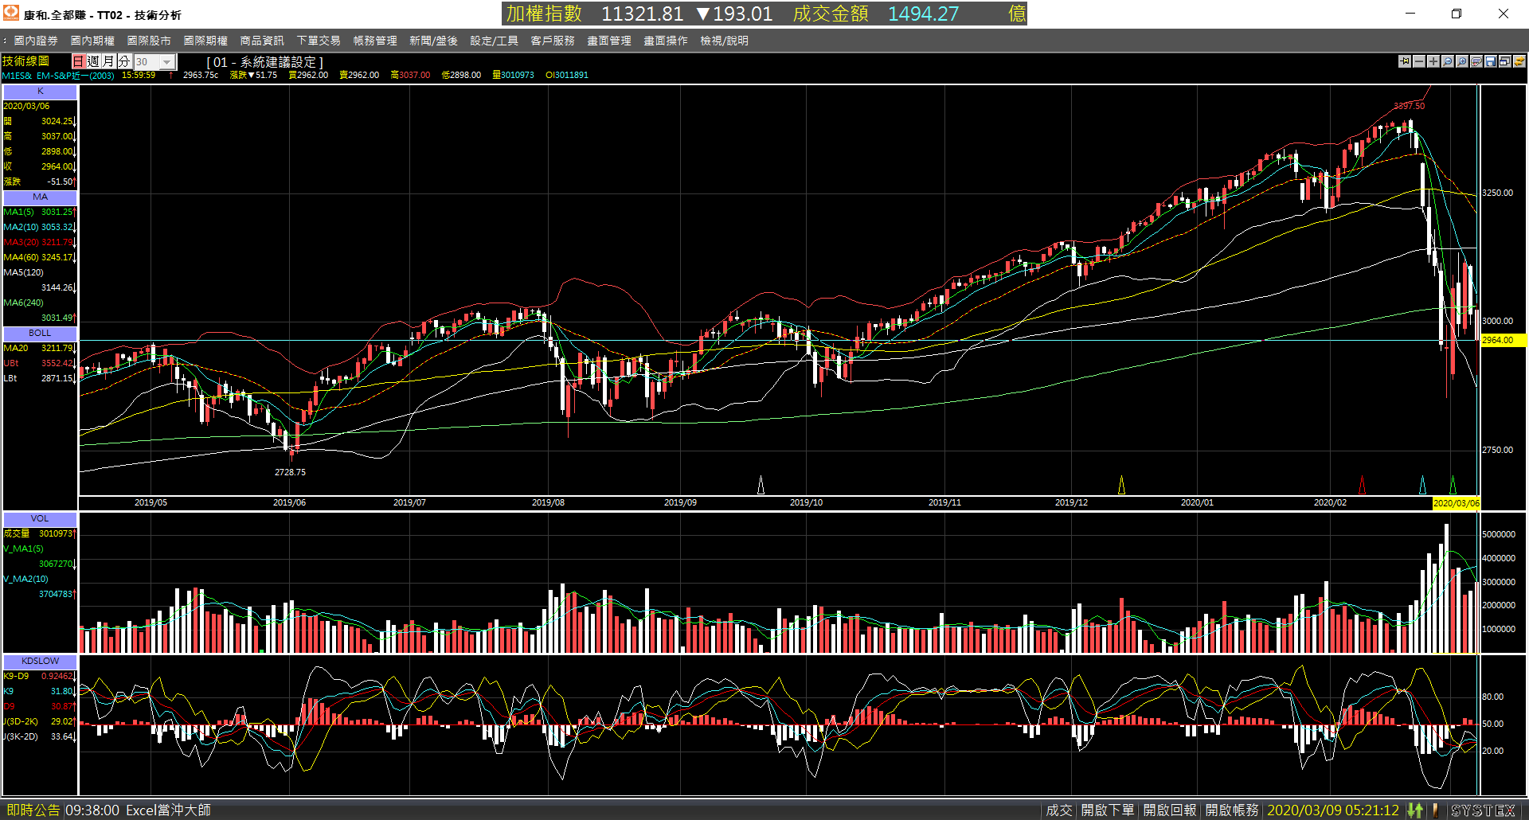Click the 3397.50 high price label

[1409, 106]
